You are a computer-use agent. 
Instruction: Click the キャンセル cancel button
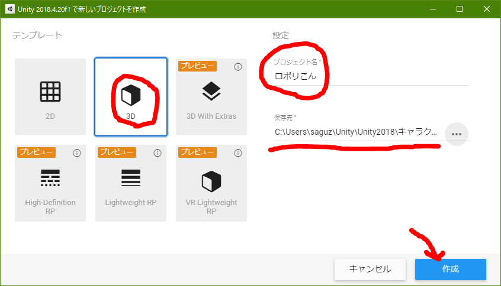370,269
